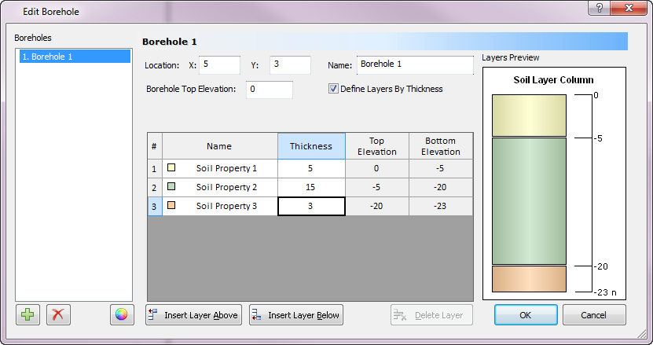Click orange layer in Soil Layer Column preview

pos(530,279)
